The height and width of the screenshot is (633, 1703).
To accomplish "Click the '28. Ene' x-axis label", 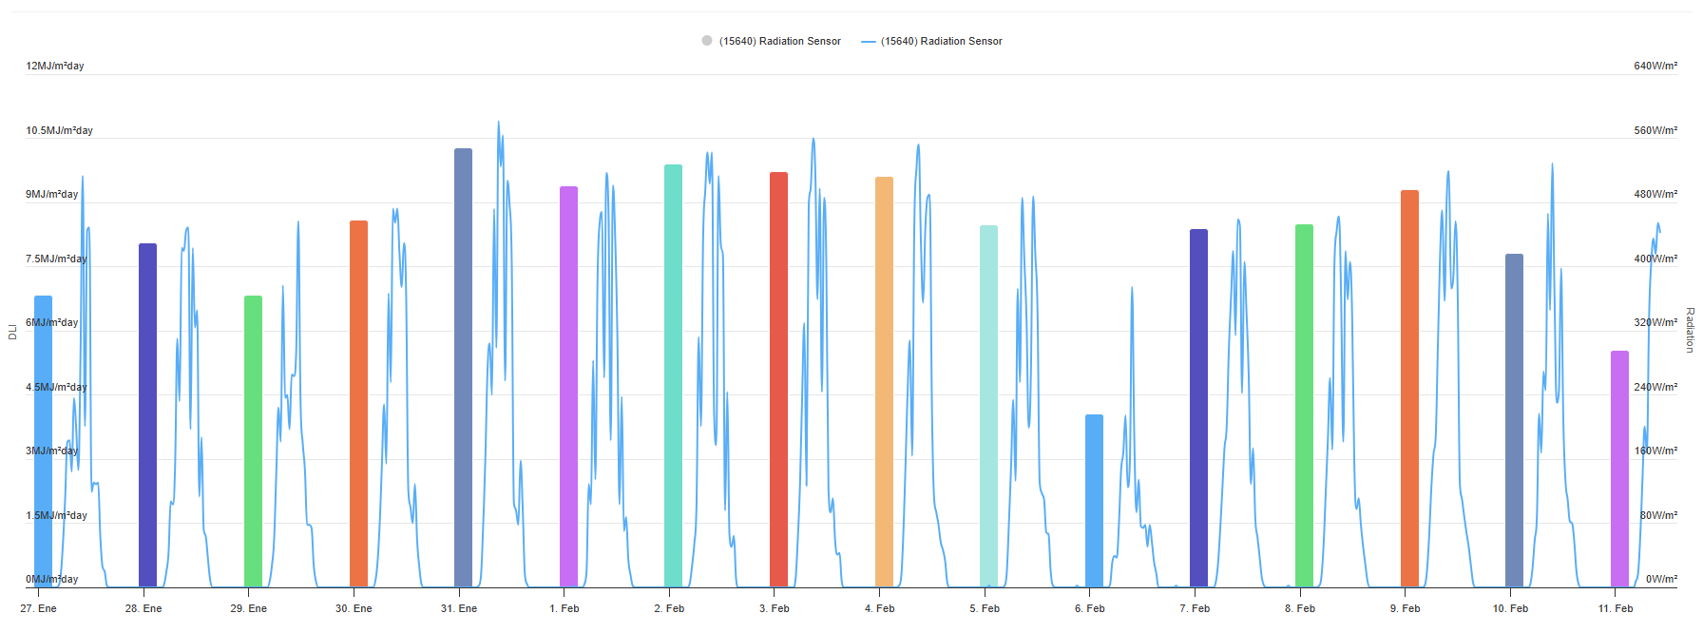I will tap(144, 608).
